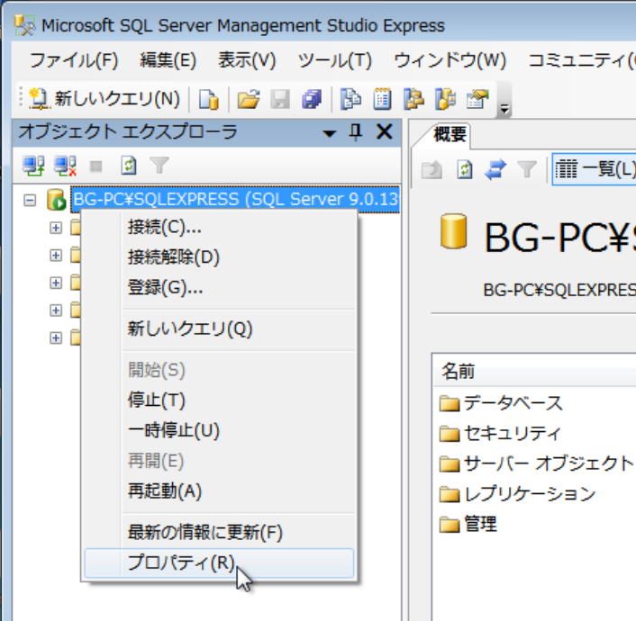636x621 pixels.
Task: Open Object Explorer window position dropdown arrow
Action: click(330, 133)
